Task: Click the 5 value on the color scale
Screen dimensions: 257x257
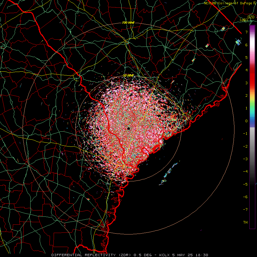Action: tap(246, 57)
